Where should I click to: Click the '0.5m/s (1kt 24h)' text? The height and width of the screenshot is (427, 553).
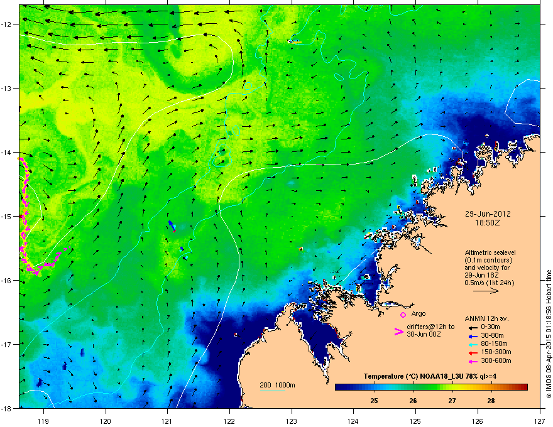(489, 283)
